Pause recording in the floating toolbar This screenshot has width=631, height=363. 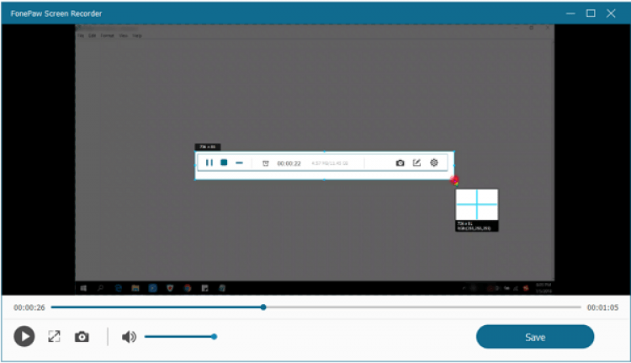[x=209, y=163]
